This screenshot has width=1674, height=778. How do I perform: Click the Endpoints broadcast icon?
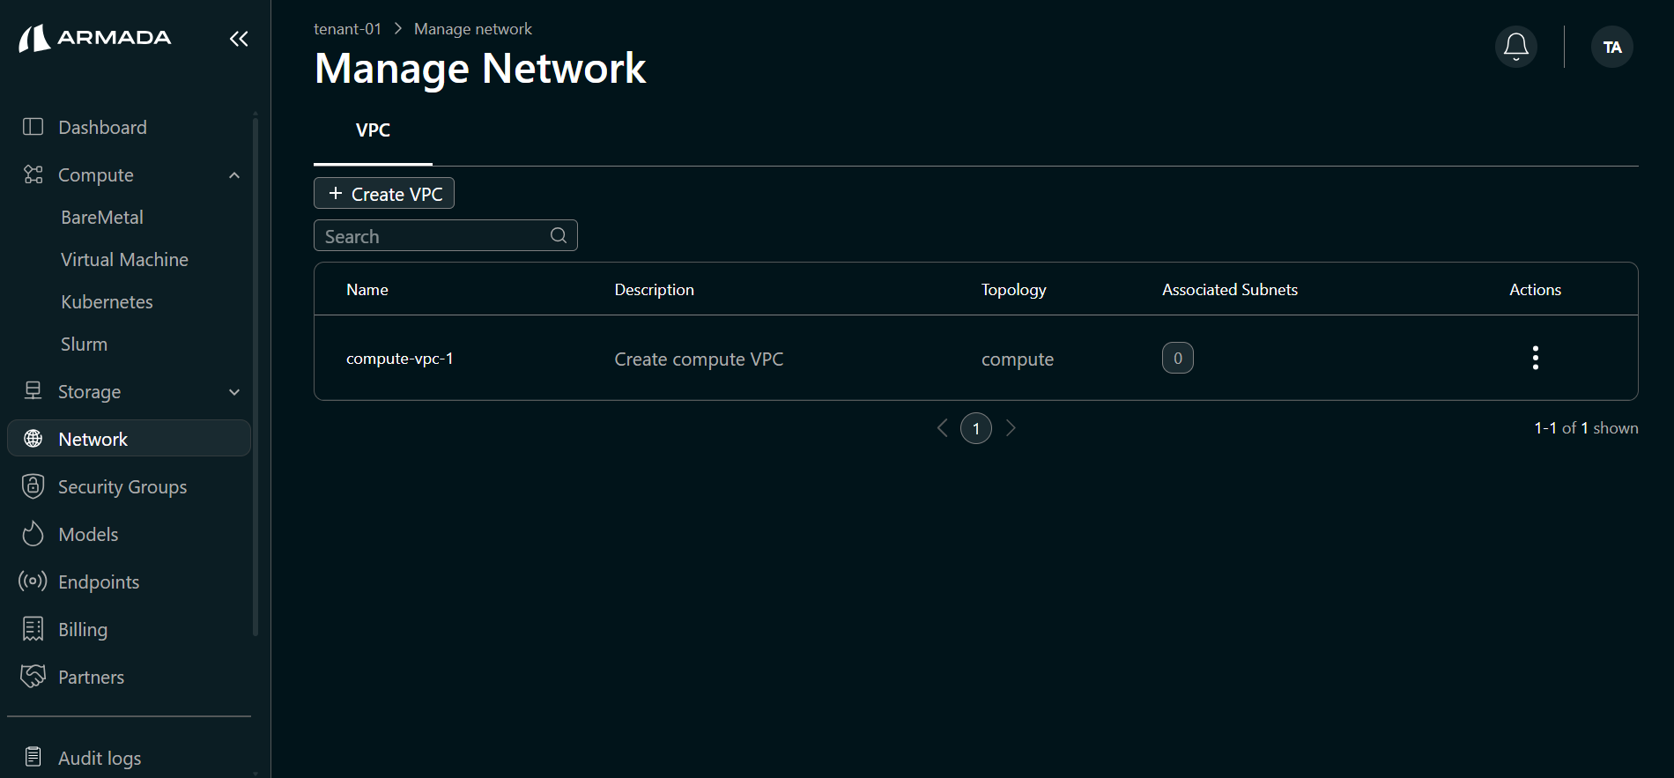pos(33,582)
